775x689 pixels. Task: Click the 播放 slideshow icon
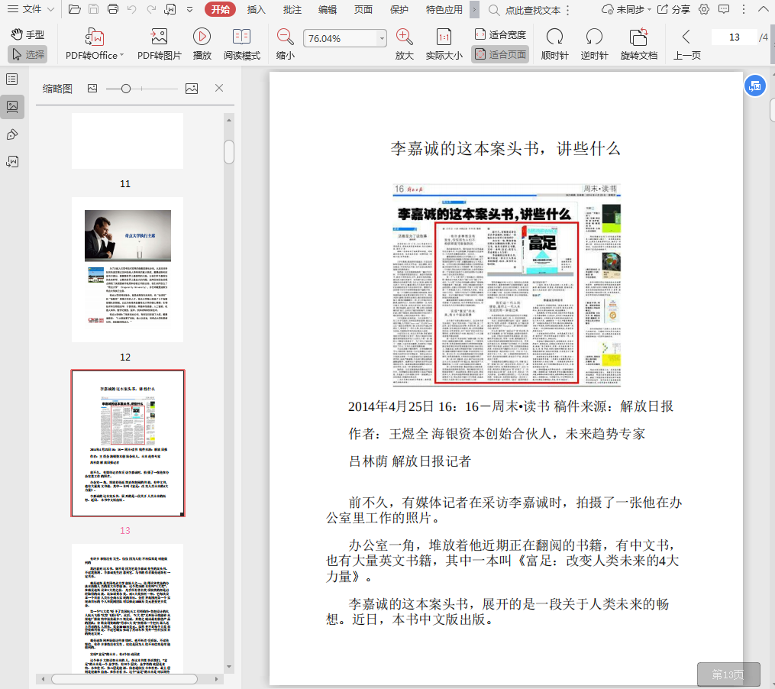(202, 44)
